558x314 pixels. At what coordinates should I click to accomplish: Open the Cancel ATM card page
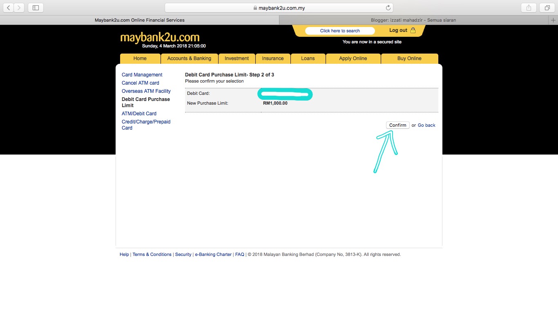(x=140, y=83)
